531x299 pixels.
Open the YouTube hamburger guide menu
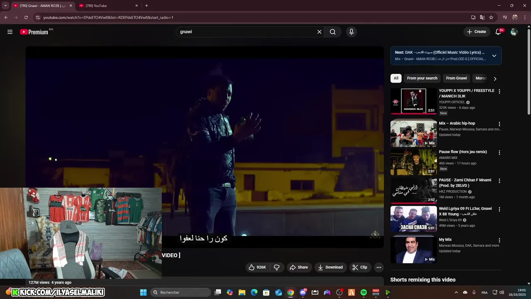point(10,32)
